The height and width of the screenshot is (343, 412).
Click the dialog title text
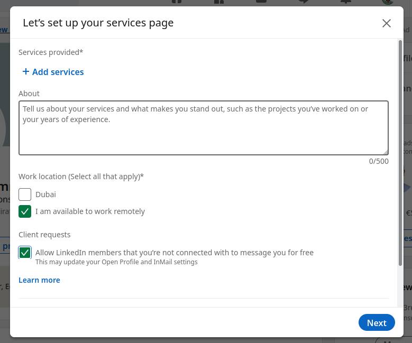pyautogui.click(x=98, y=23)
